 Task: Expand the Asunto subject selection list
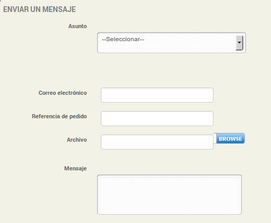pos(171,43)
